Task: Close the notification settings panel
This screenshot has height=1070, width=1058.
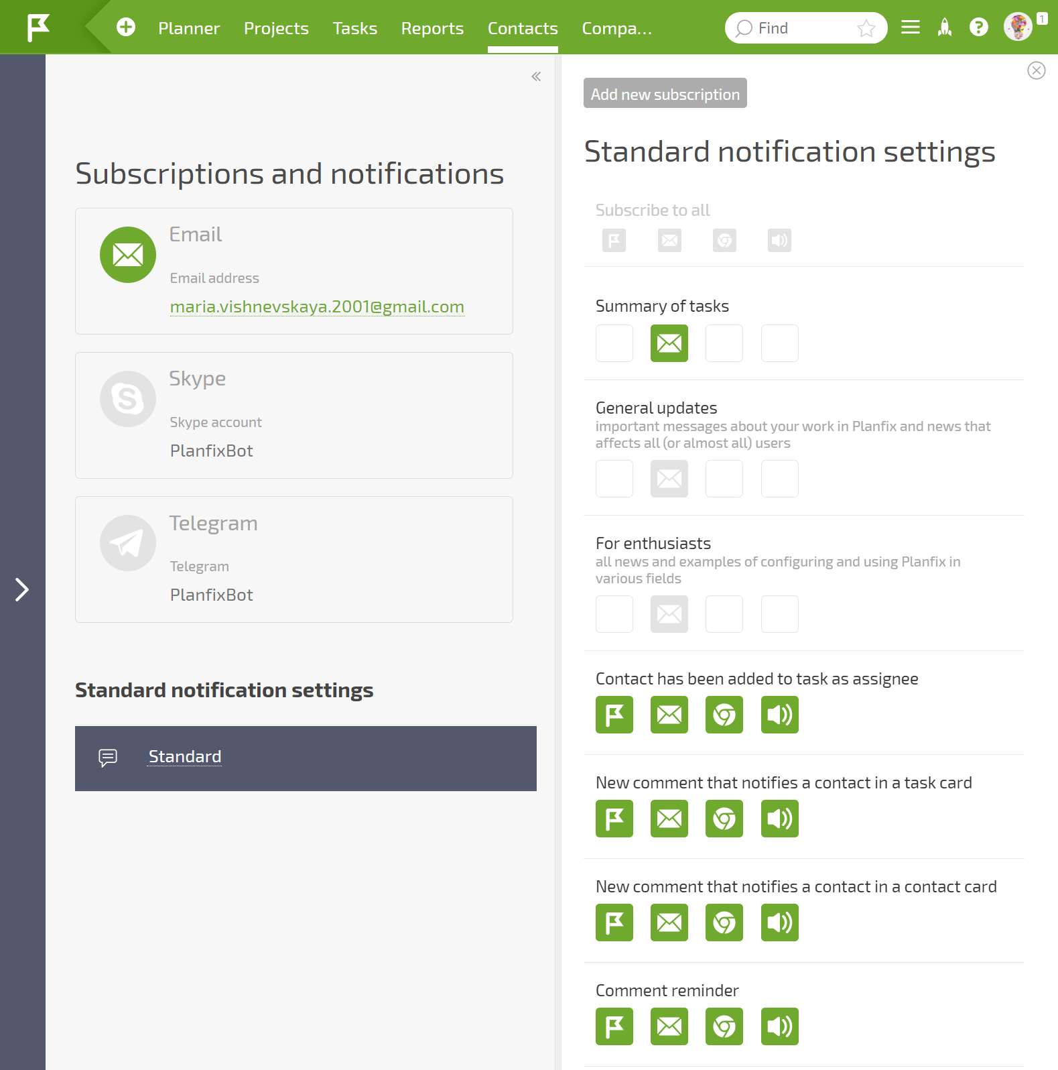Action: tap(1037, 70)
